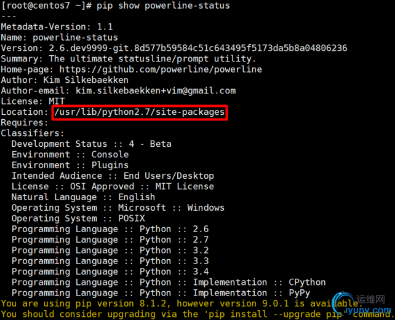Click the 'Name: powerline-status' line
The height and width of the screenshot is (320, 395).
[x=59, y=37]
